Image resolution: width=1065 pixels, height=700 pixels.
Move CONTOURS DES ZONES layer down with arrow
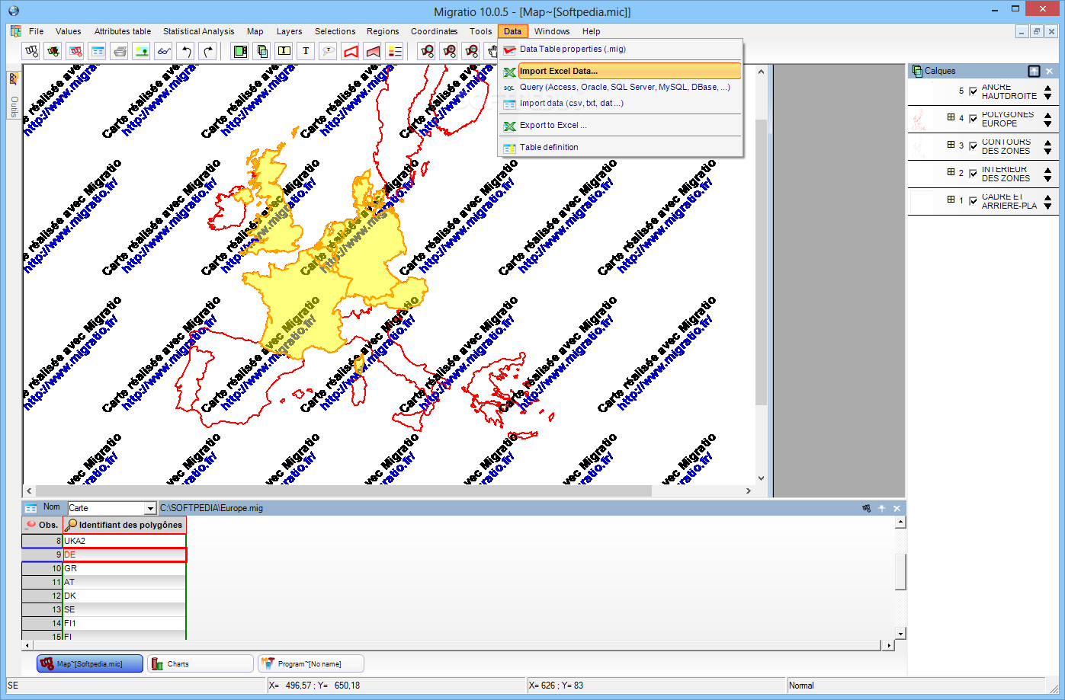1047,152
